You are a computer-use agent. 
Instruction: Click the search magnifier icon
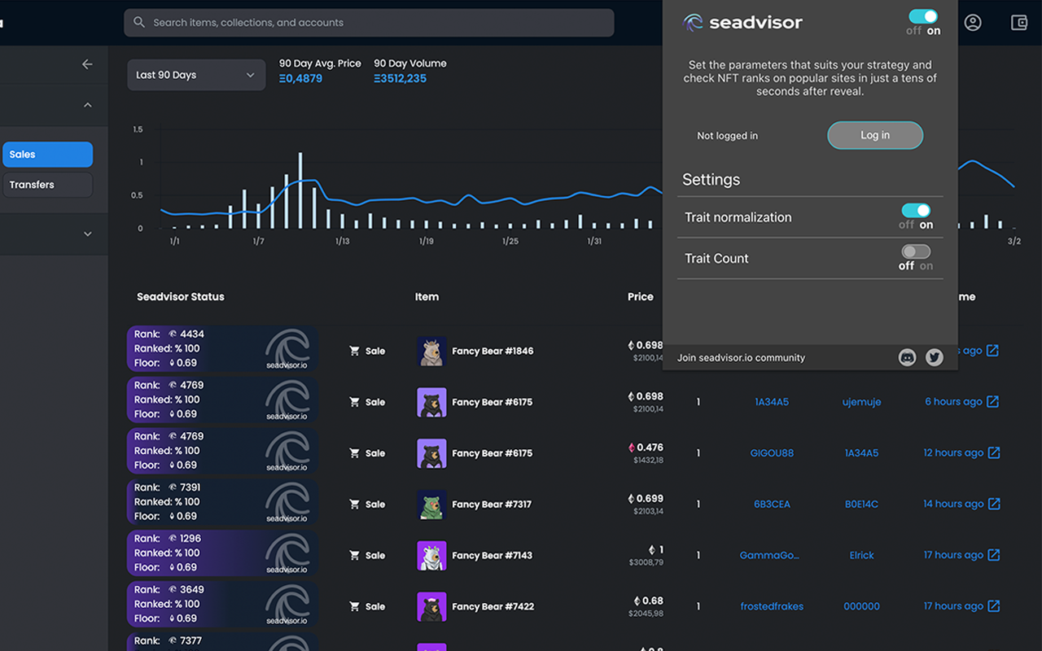[x=139, y=23]
